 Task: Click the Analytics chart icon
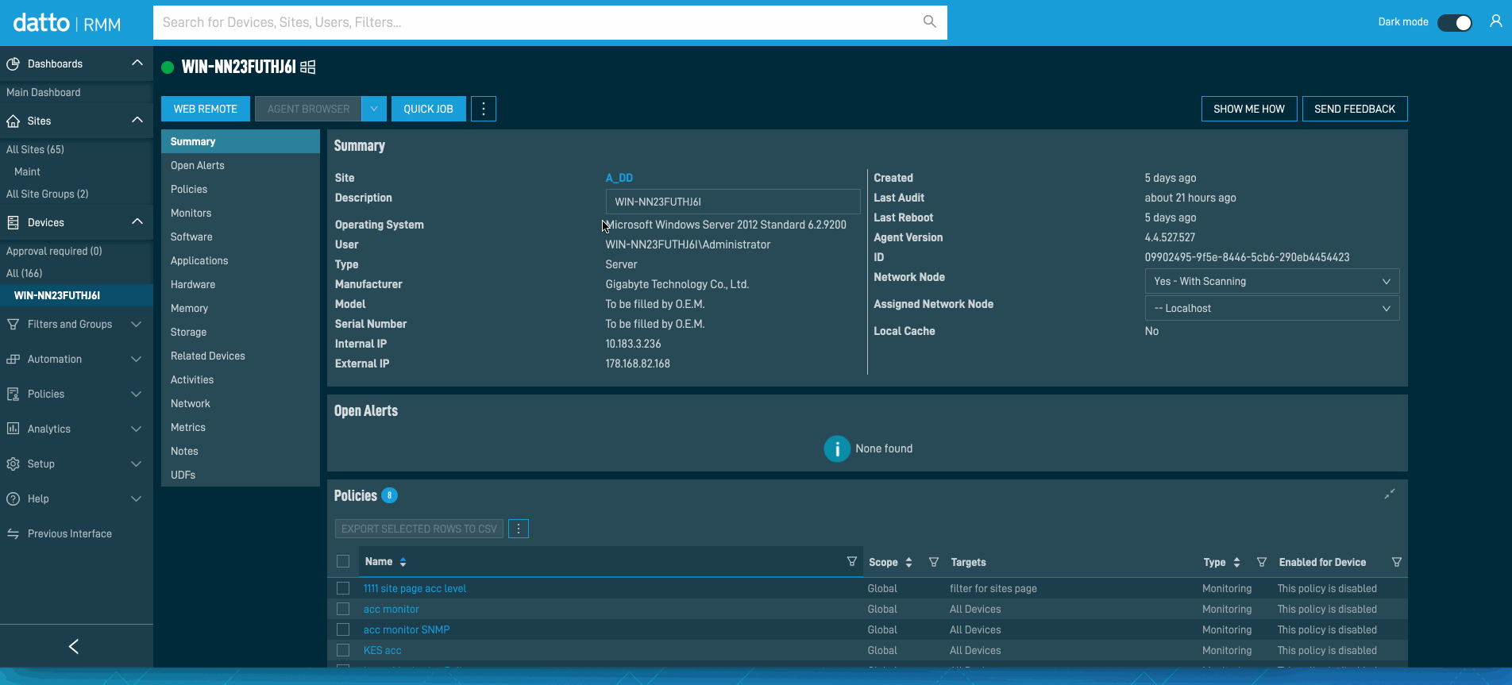point(13,429)
